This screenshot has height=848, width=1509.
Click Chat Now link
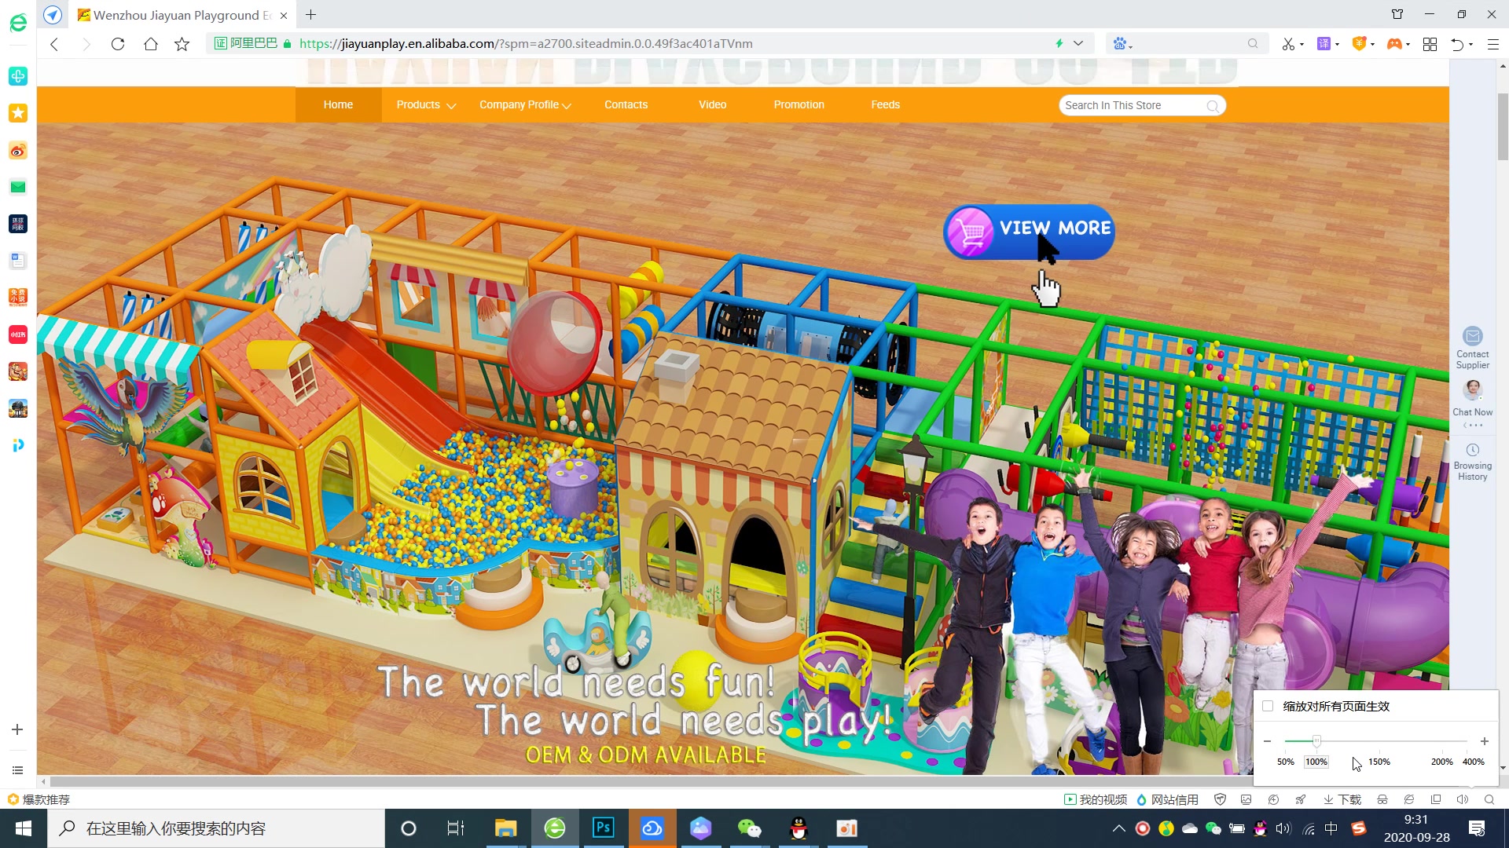pyautogui.click(x=1472, y=411)
